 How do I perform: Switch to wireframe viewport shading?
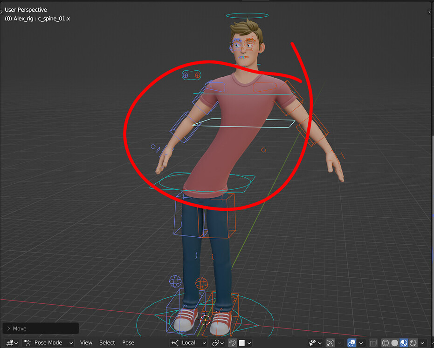(385, 343)
